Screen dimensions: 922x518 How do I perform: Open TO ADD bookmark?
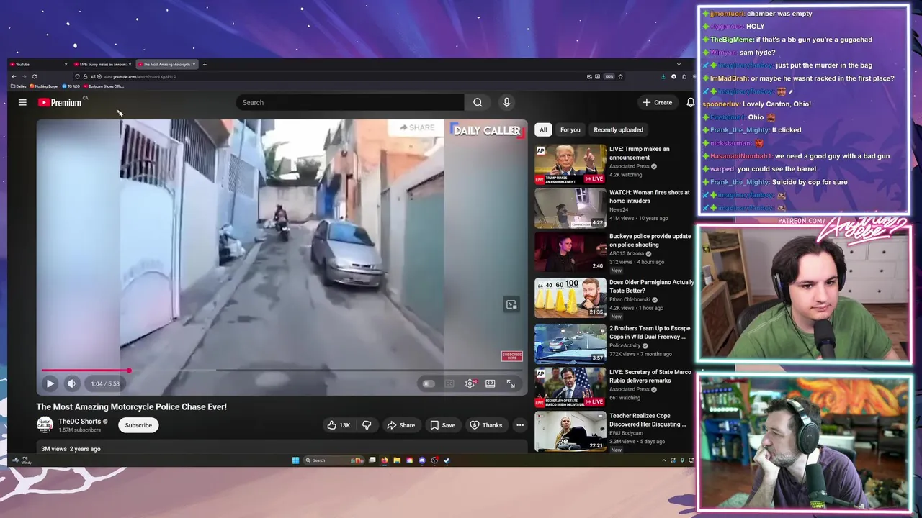pos(71,86)
